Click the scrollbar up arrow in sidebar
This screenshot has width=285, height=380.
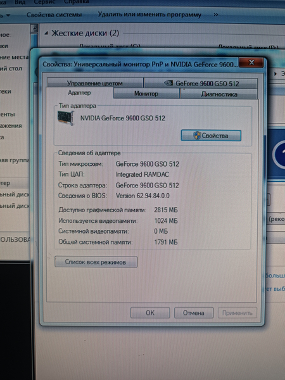click(x=34, y=29)
